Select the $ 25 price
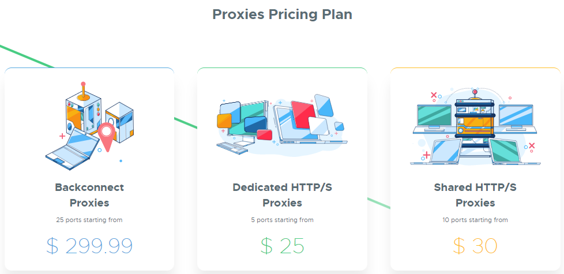 coord(283,246)
